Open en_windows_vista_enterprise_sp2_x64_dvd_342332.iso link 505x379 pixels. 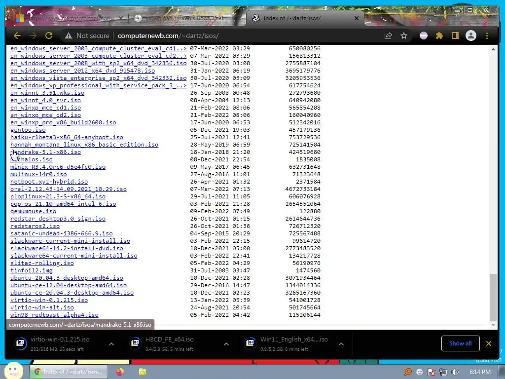click(99, 78)
